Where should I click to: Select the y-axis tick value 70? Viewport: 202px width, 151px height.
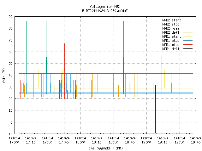click(x=10, y=40)
